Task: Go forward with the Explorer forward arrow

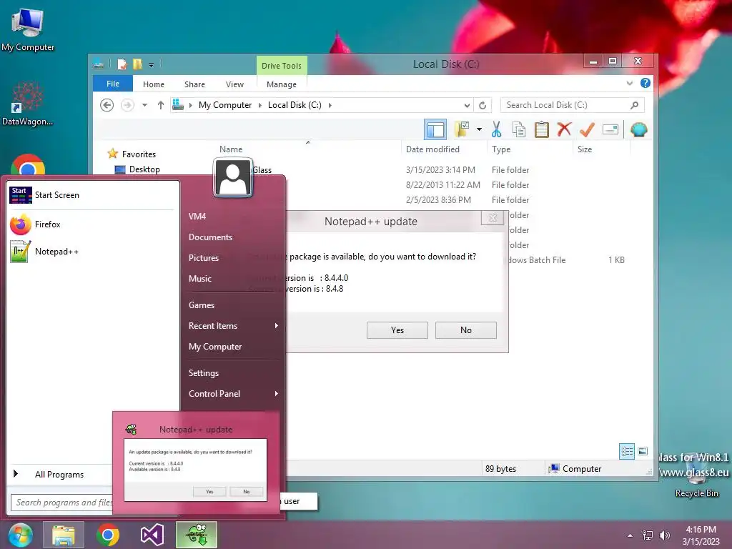Action: click(x=127, y=105)
